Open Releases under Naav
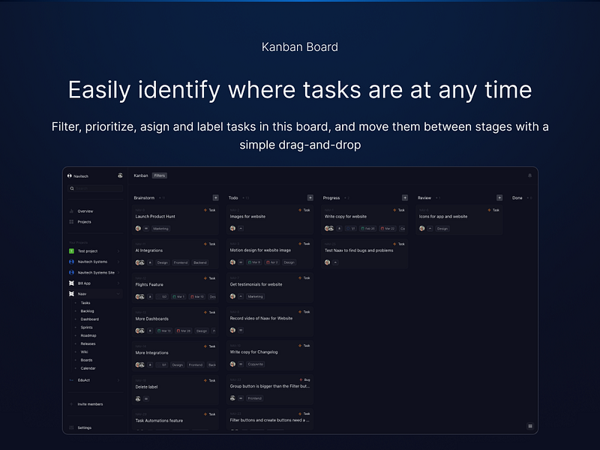Viewport: 600px width, 450px height. tap(88, 343)
